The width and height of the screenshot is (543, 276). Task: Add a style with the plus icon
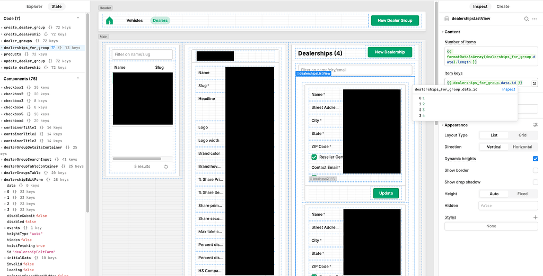535,217
